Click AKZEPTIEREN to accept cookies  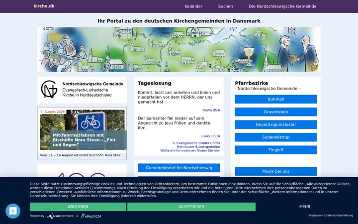191,207
